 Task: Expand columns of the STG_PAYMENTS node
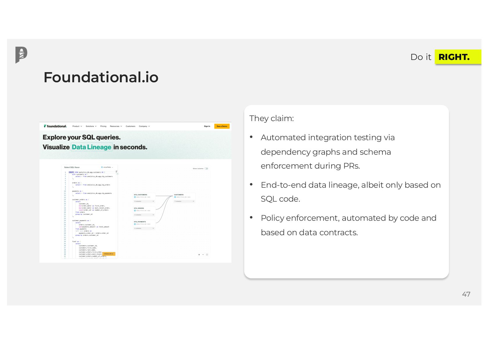point(144,228)
